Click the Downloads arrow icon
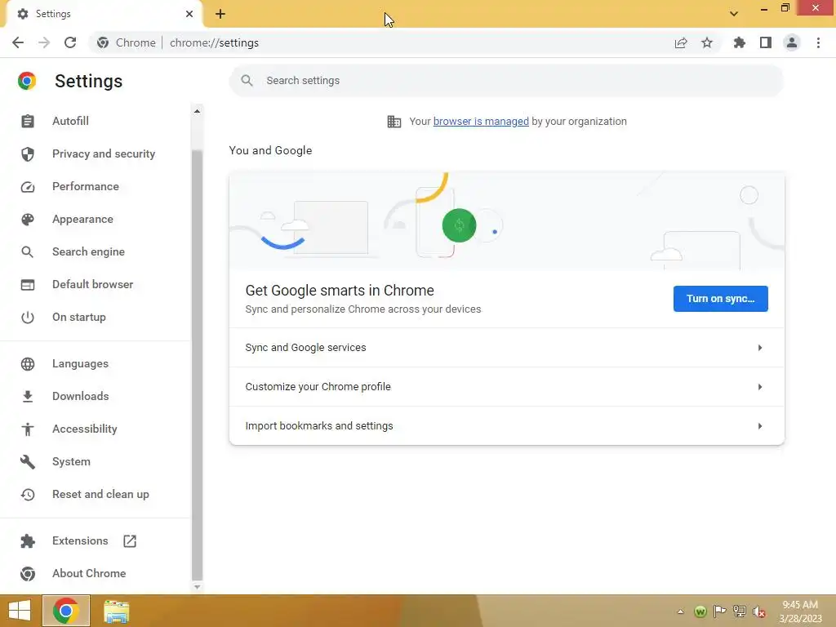 point(28,396)
